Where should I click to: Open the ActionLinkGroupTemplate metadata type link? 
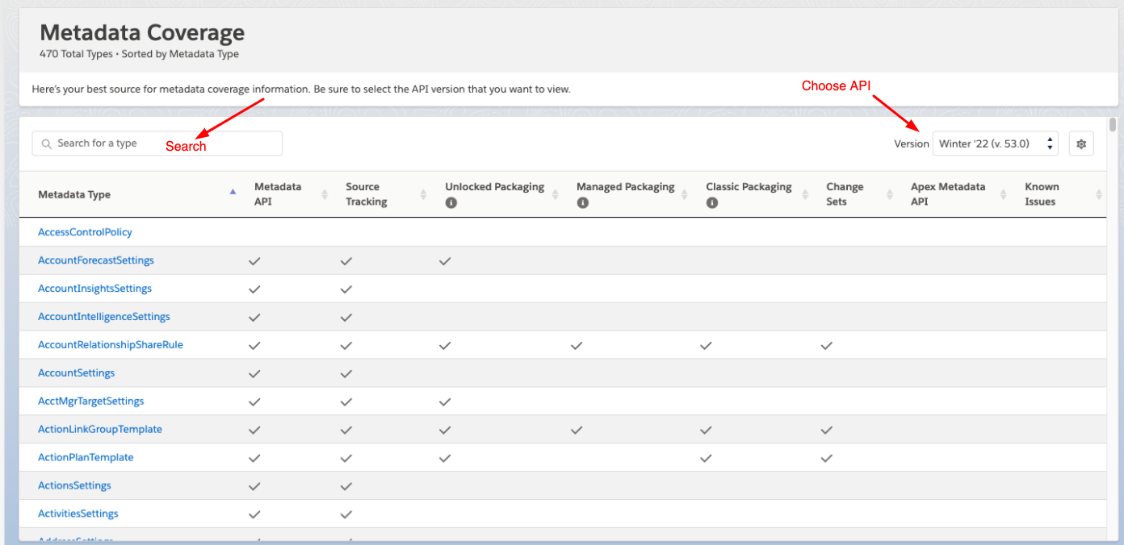tap(99, 429)
